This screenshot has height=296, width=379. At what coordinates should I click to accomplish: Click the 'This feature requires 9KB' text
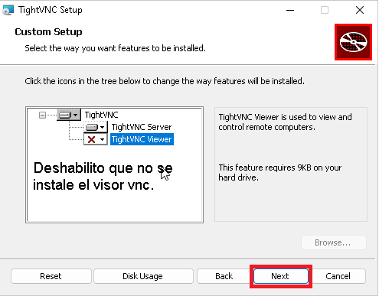pyautogui.click(x=280, y=172)
